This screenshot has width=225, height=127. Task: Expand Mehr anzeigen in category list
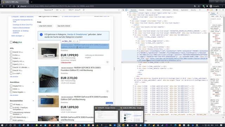click(x=18, y=36)
